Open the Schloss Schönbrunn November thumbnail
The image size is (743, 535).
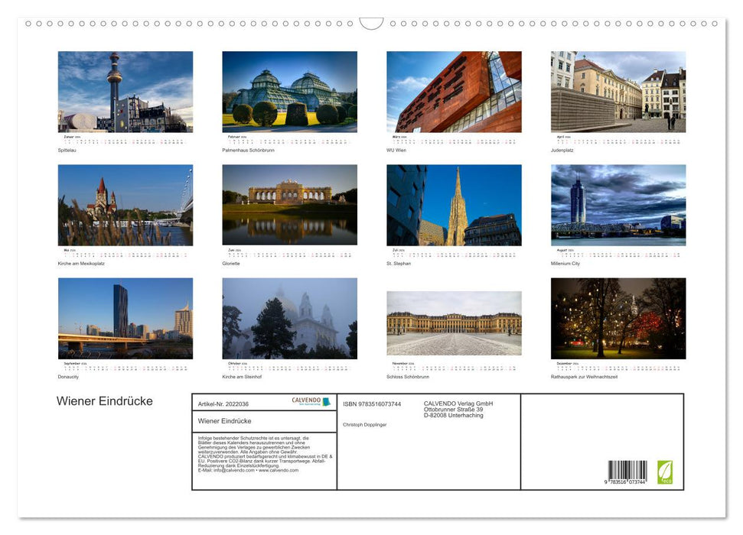453,321
